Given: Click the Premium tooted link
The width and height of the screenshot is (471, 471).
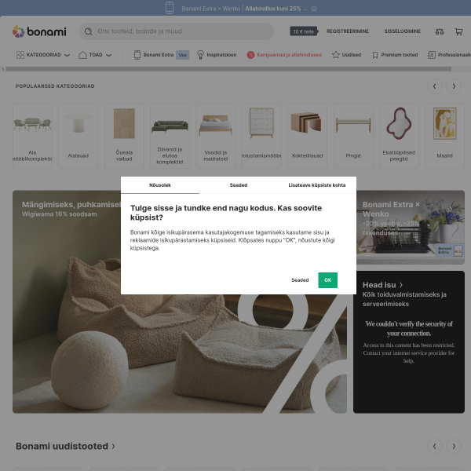Looking at the screenshot, I should coord(400,55).
